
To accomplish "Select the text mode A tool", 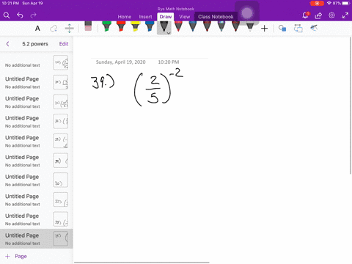I will (37, 29).
